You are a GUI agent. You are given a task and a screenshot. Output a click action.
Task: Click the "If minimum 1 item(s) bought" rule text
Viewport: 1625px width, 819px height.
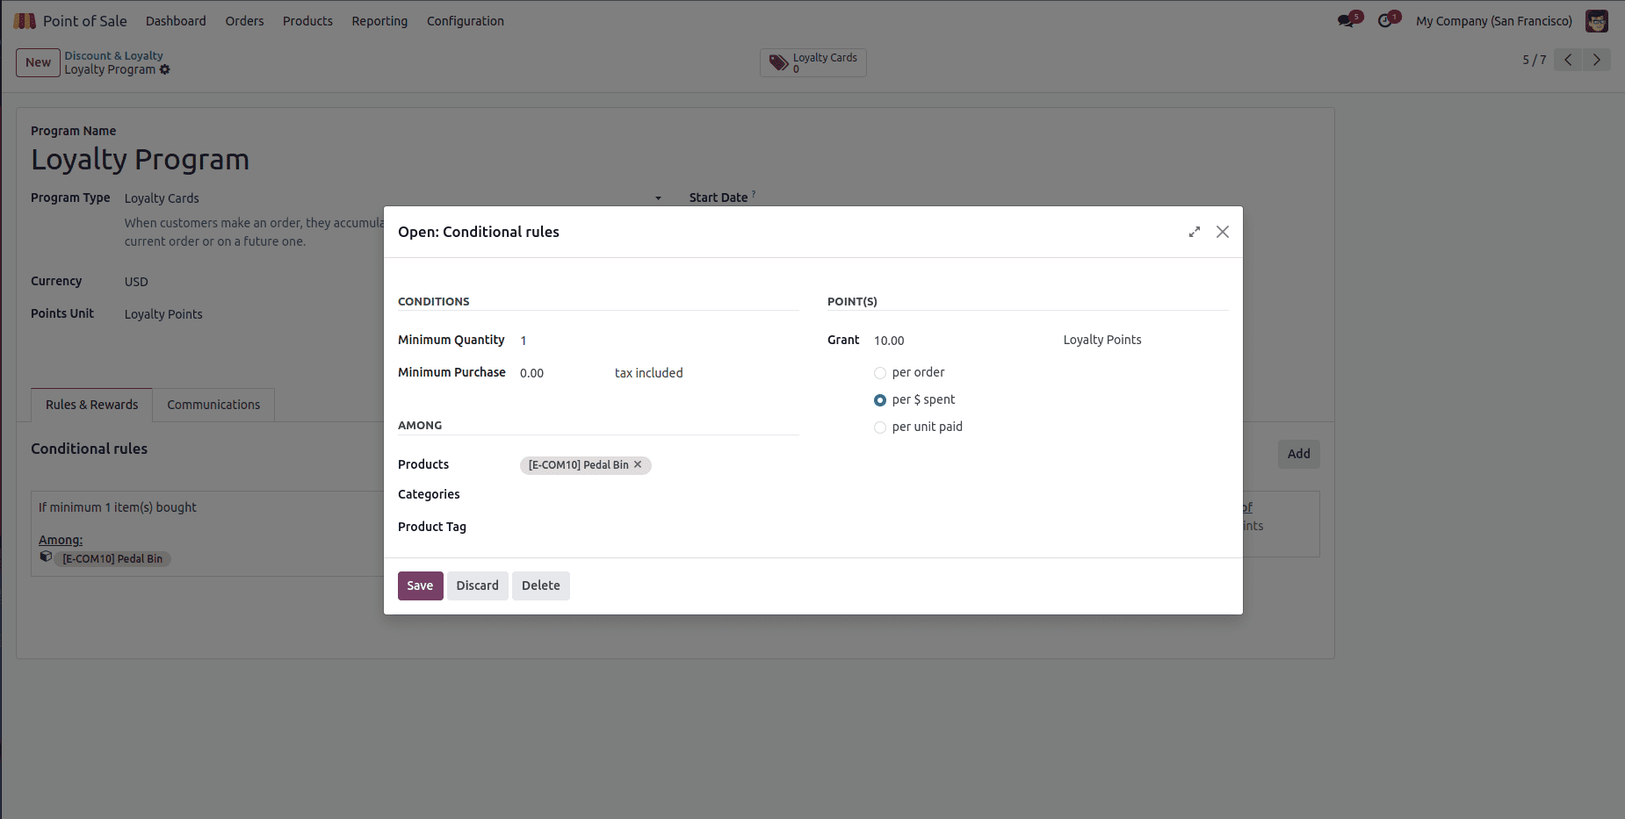(118, 507)
